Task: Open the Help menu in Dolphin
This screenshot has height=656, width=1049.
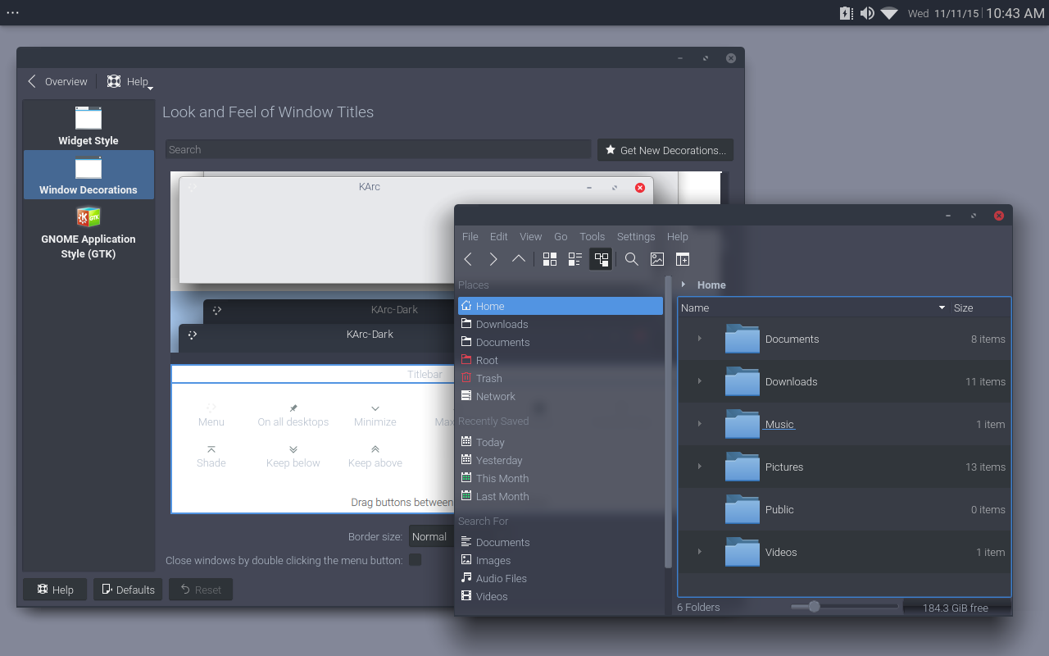Action: pyautogui.click(x=678, y=236)
